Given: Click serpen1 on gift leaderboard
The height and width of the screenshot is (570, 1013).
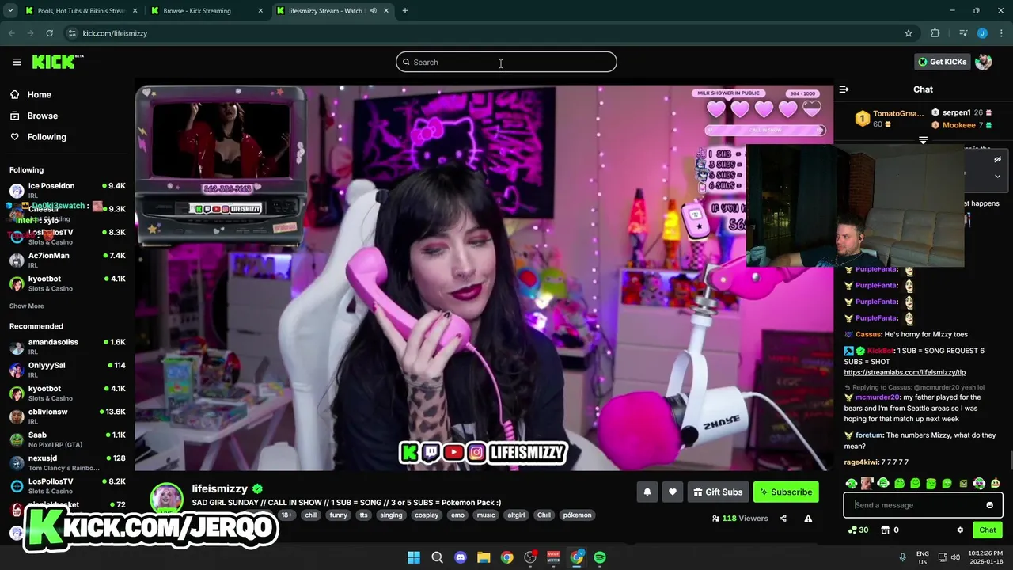Looking at the screenshot, I should 962,112.
